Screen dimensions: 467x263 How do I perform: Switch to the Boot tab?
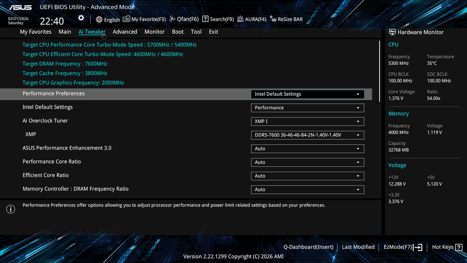(178, 32)
